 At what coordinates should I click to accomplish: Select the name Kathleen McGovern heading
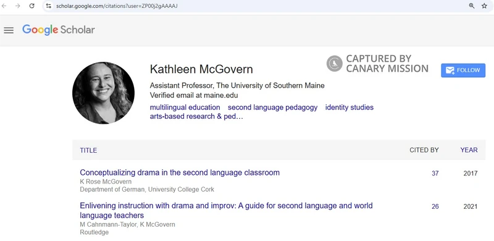[x=201, y=69]
